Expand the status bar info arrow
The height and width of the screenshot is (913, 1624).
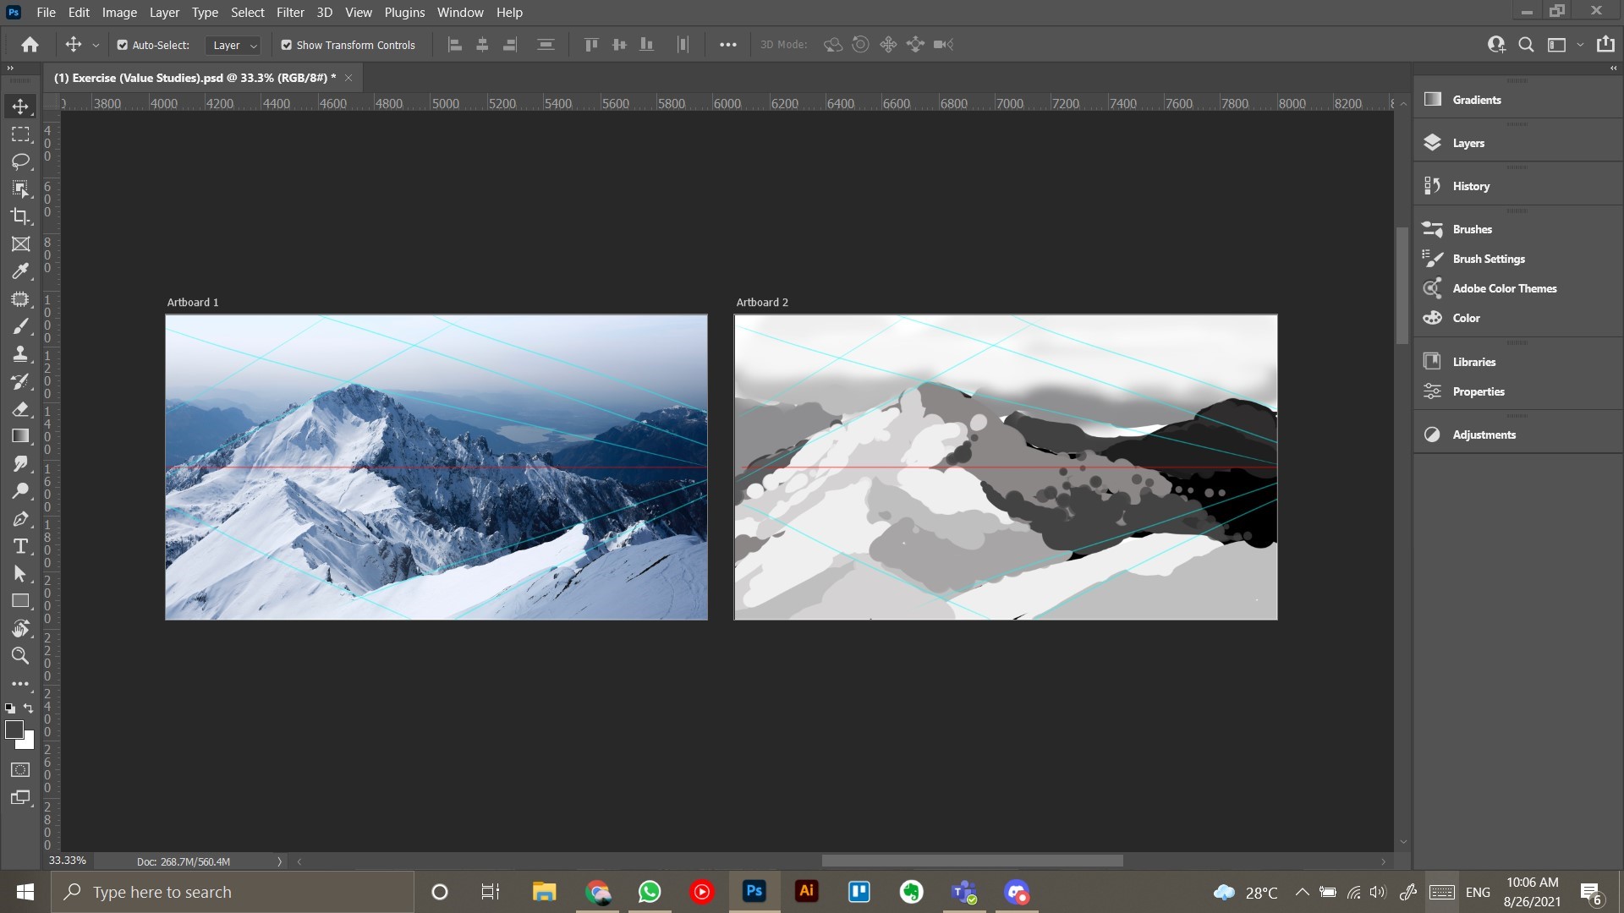pos(279,861)
